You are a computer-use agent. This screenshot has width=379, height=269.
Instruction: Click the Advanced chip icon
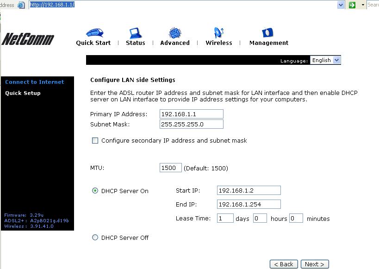175,33
